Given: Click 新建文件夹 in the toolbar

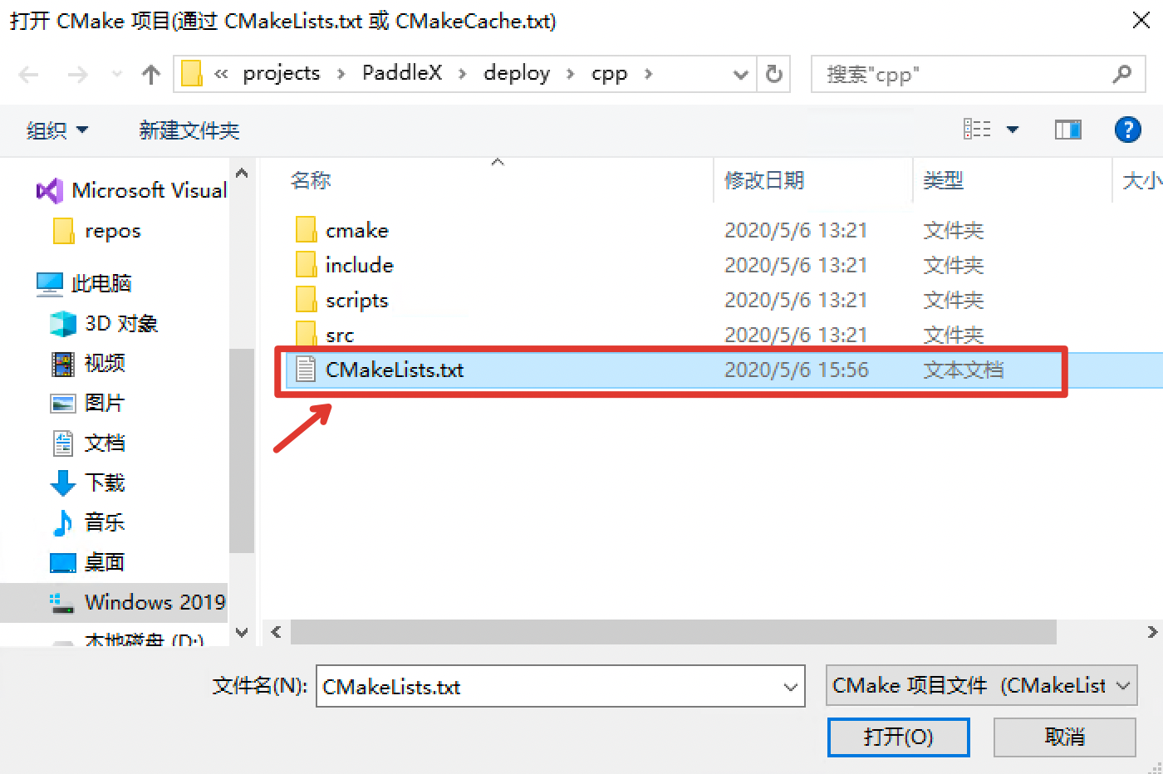Looking at the screenshot, I should point(189,130).
